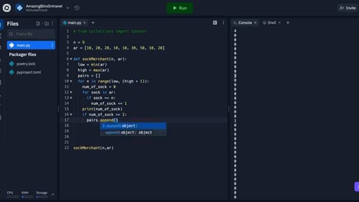
Task: Open poetry.lock from Packager files
Action: pyautogui.click(x=26, y=64)
